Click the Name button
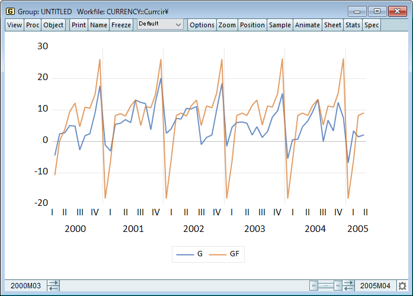413x296 pixels. click(98, 25)
